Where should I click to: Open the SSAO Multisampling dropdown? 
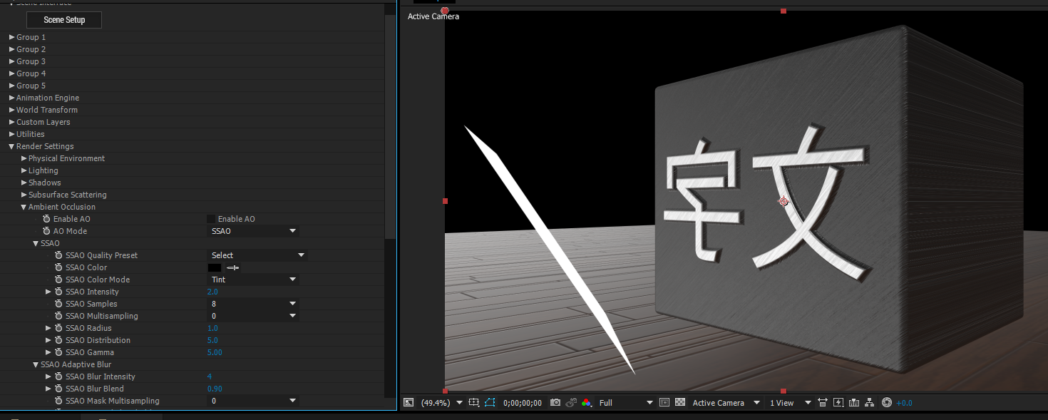point(253,316)
